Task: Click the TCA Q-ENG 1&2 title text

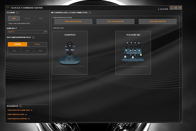Action: point(133,35)
